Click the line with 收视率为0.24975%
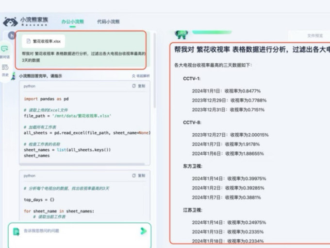 click(x=229, y=223)
